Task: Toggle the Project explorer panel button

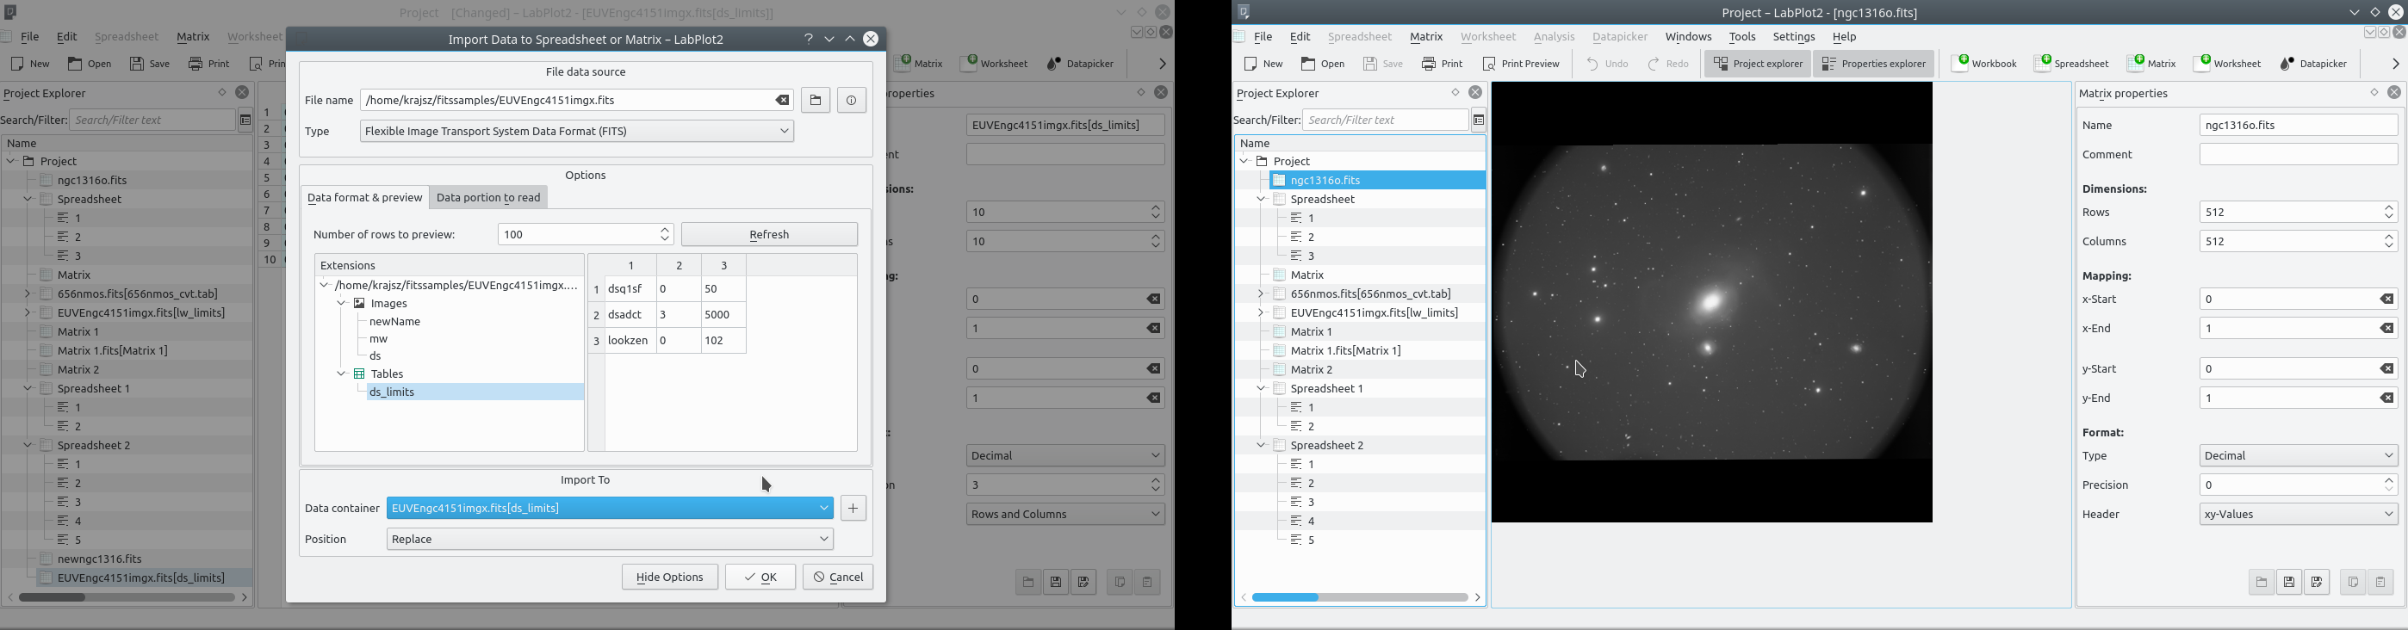Action: point(1758,65)
